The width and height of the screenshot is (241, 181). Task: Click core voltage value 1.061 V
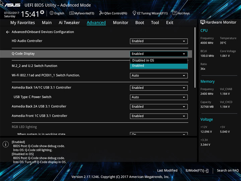225,56
